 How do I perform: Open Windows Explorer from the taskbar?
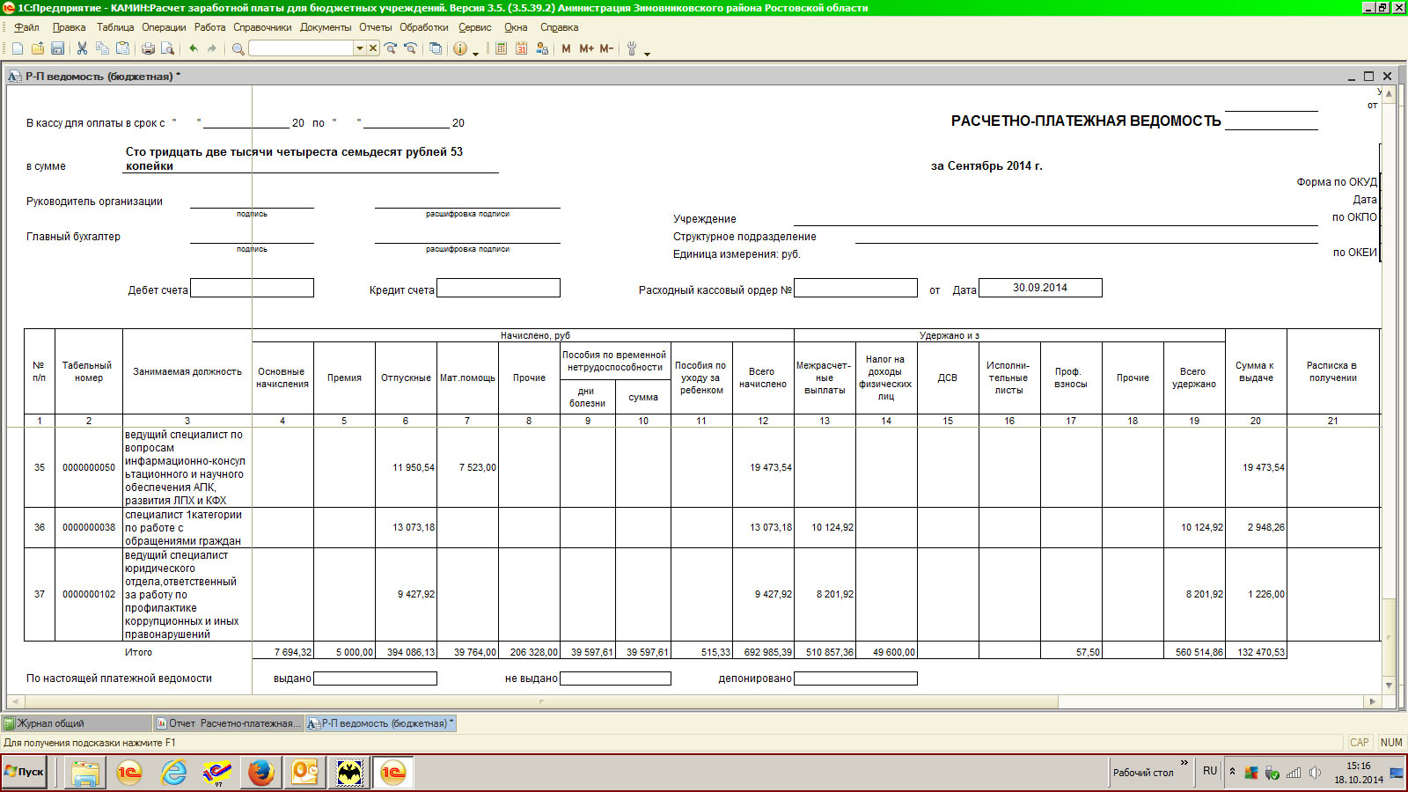pos(85,773)
